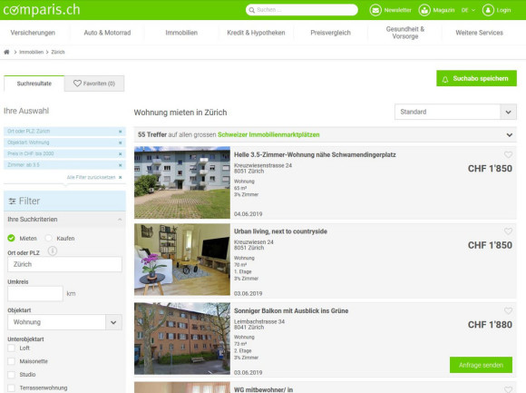Open the Newsletter envelope icon
Viewport: 526px width, 393px height.
[x=375, y=10]
